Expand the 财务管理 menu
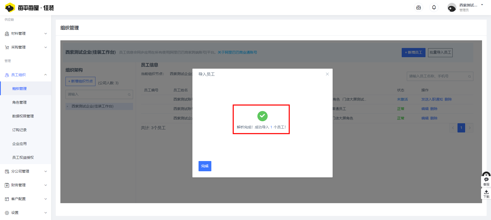Image resolution: width=491 pixels, height=220 pixels. [x=26, y=185]
